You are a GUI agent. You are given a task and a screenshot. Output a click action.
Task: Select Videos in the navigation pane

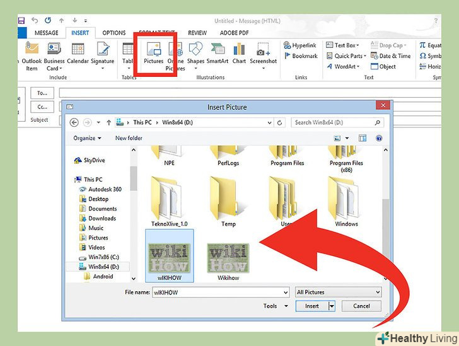tap(92, 247)
